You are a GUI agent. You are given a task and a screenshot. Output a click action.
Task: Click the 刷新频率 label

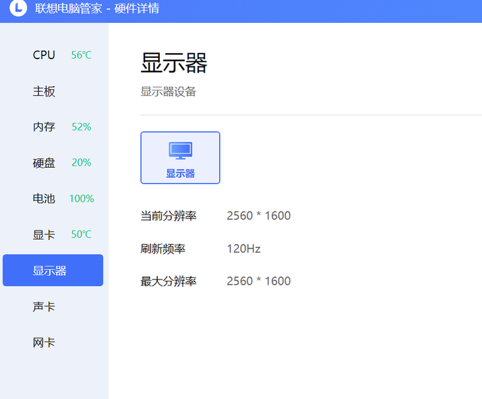coord(163,249)
